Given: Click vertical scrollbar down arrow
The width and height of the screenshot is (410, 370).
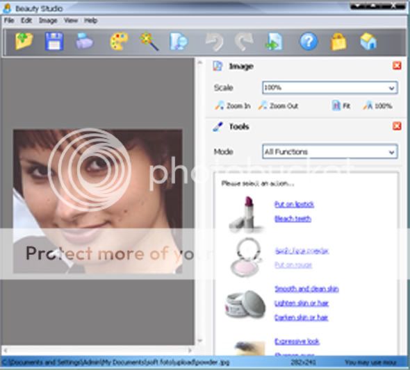Looking at the screenshot, I should [200, 340].
